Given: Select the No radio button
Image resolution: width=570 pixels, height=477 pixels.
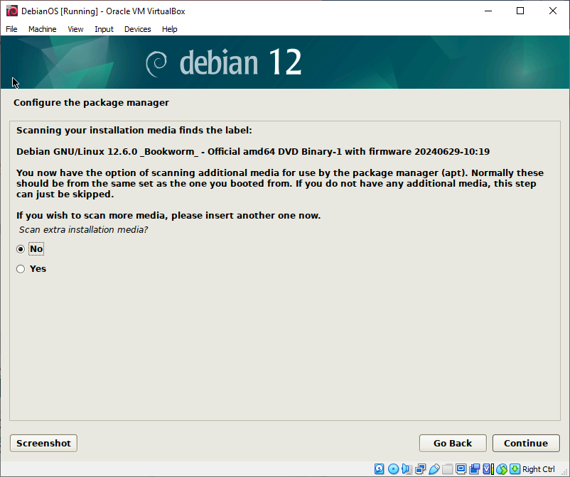Looking at the screenshot, I should coord(21,249).
